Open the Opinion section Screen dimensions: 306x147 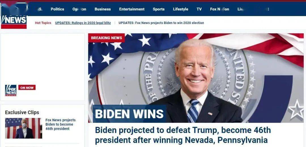(79, 9)
